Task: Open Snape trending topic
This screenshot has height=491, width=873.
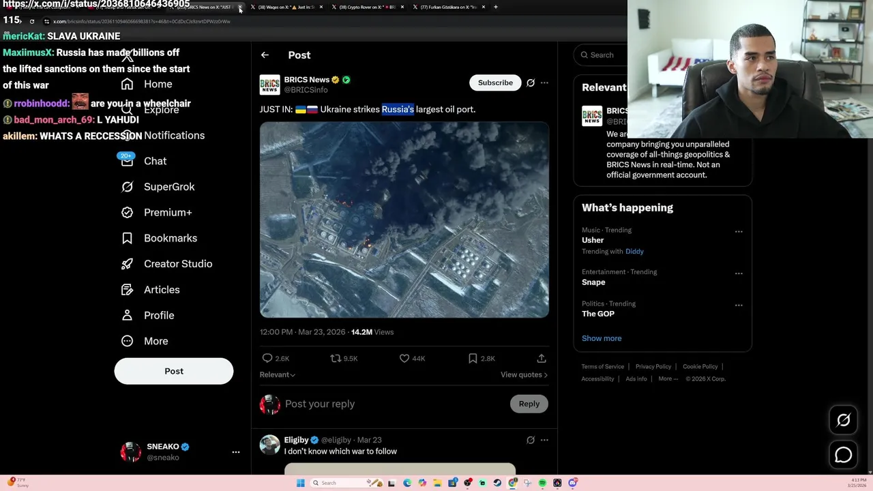Action: click(x=593, y=282)
